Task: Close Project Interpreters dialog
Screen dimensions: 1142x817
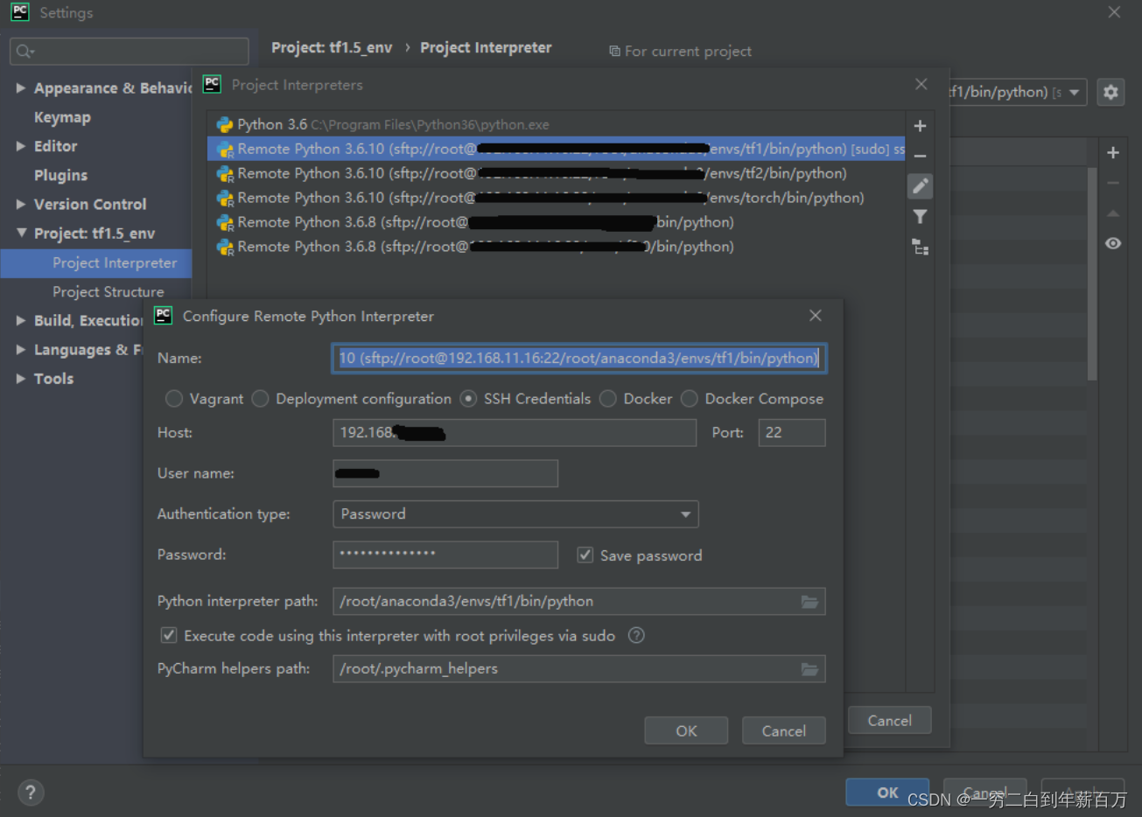Action: pyautogui.click(x=921, y=85)
